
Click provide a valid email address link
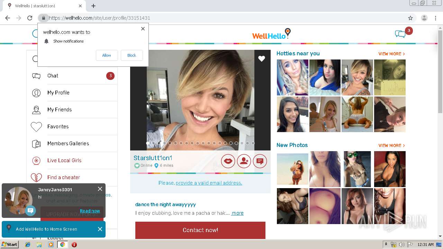pyautogui.click(x=209, y=183)
